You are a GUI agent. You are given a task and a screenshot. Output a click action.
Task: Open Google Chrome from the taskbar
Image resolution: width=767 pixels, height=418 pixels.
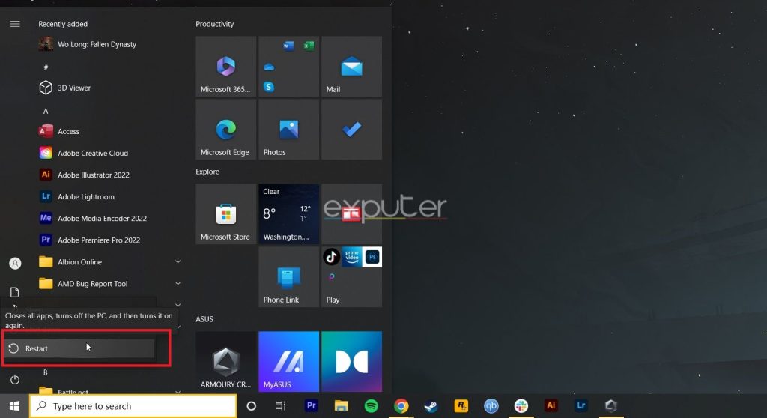[401, 405]
